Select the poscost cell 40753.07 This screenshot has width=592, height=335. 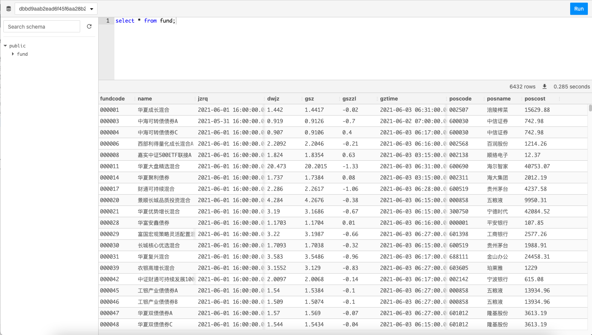click(x=537, y=166)
